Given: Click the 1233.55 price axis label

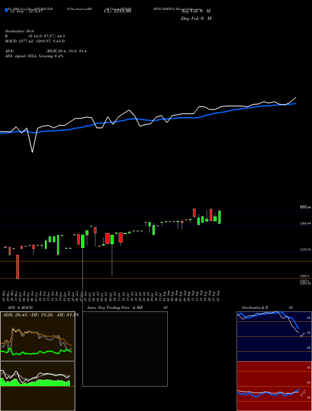Looking at the screenshot, I should (x=305, y=250).
